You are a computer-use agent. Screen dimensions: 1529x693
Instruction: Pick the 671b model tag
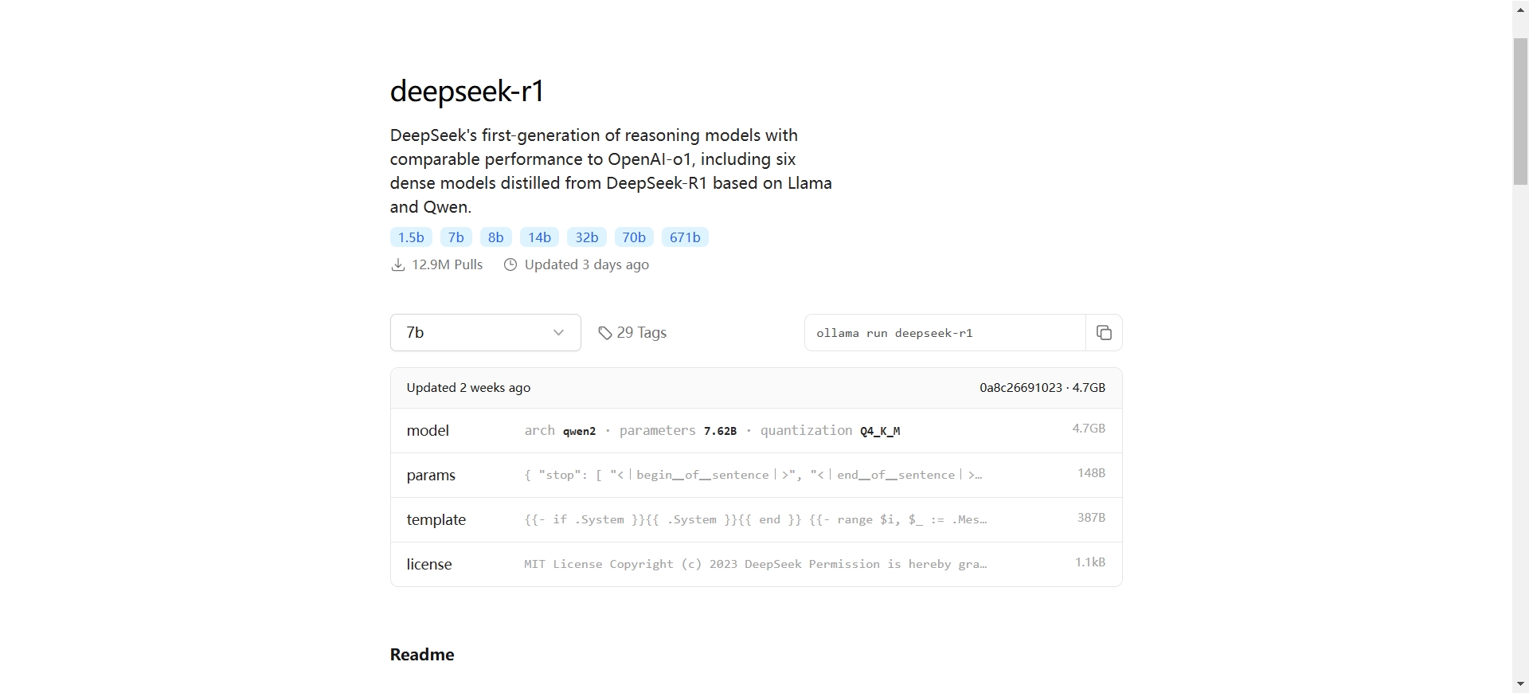click(x=685, y=237)
